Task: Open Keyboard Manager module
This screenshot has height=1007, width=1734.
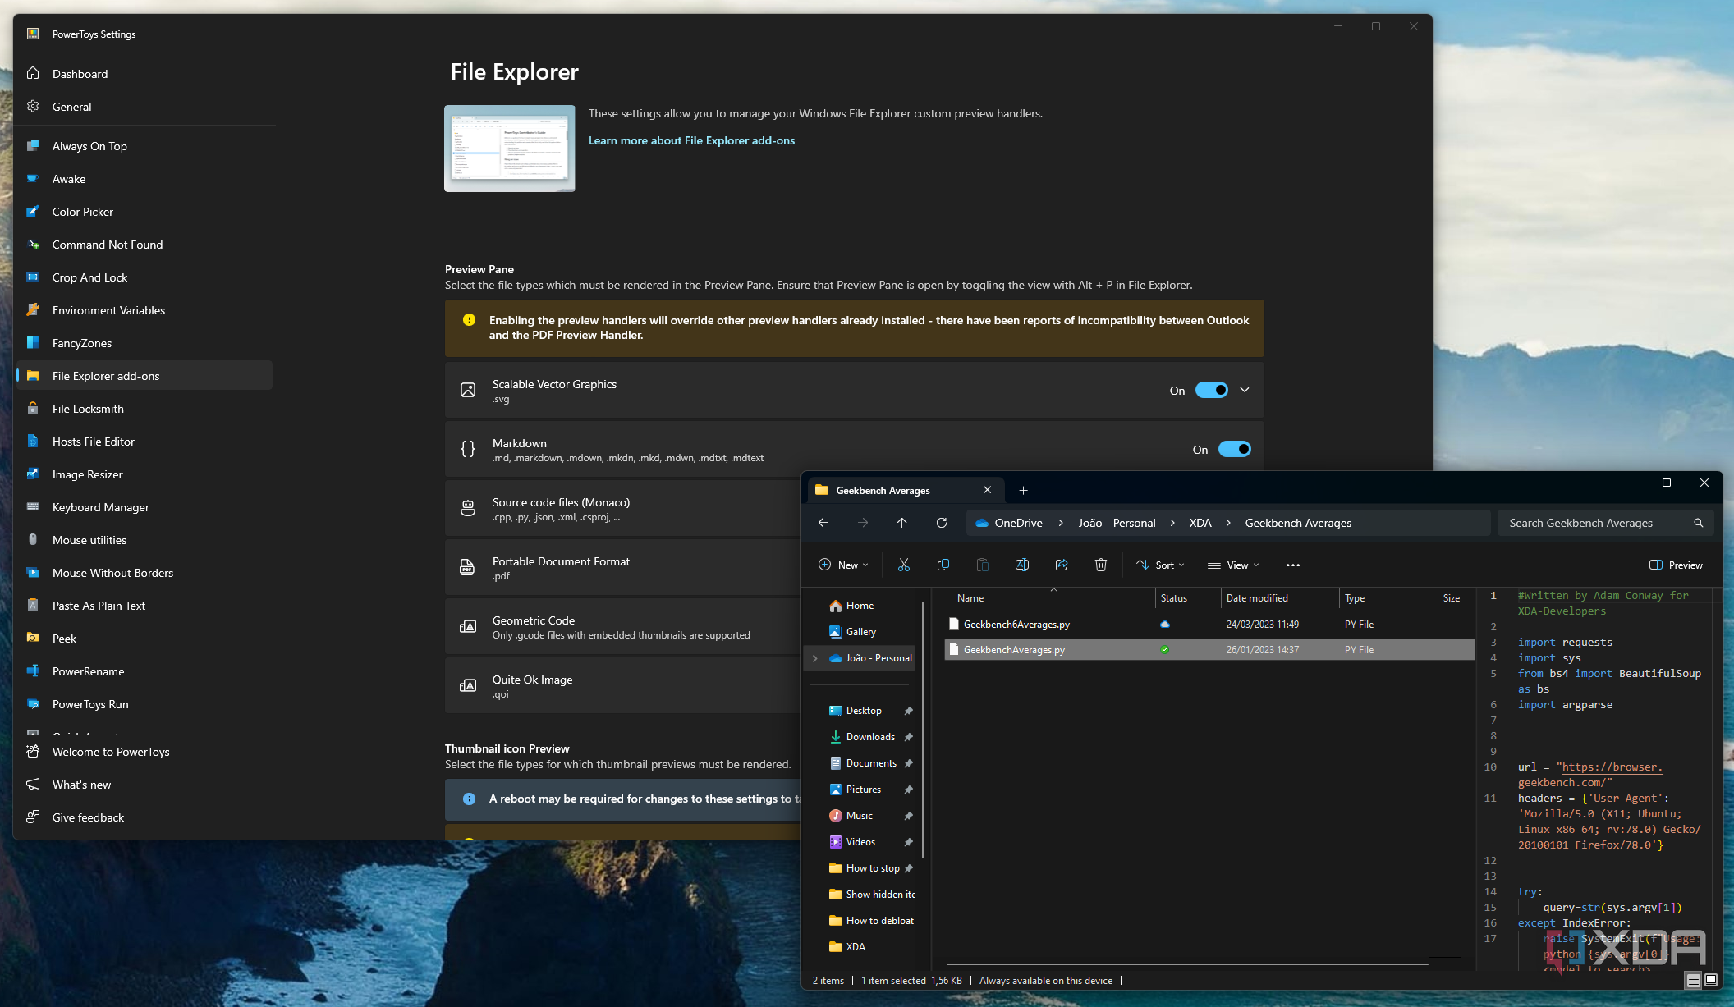Action: pyautogui.click(x=144, y=507)
